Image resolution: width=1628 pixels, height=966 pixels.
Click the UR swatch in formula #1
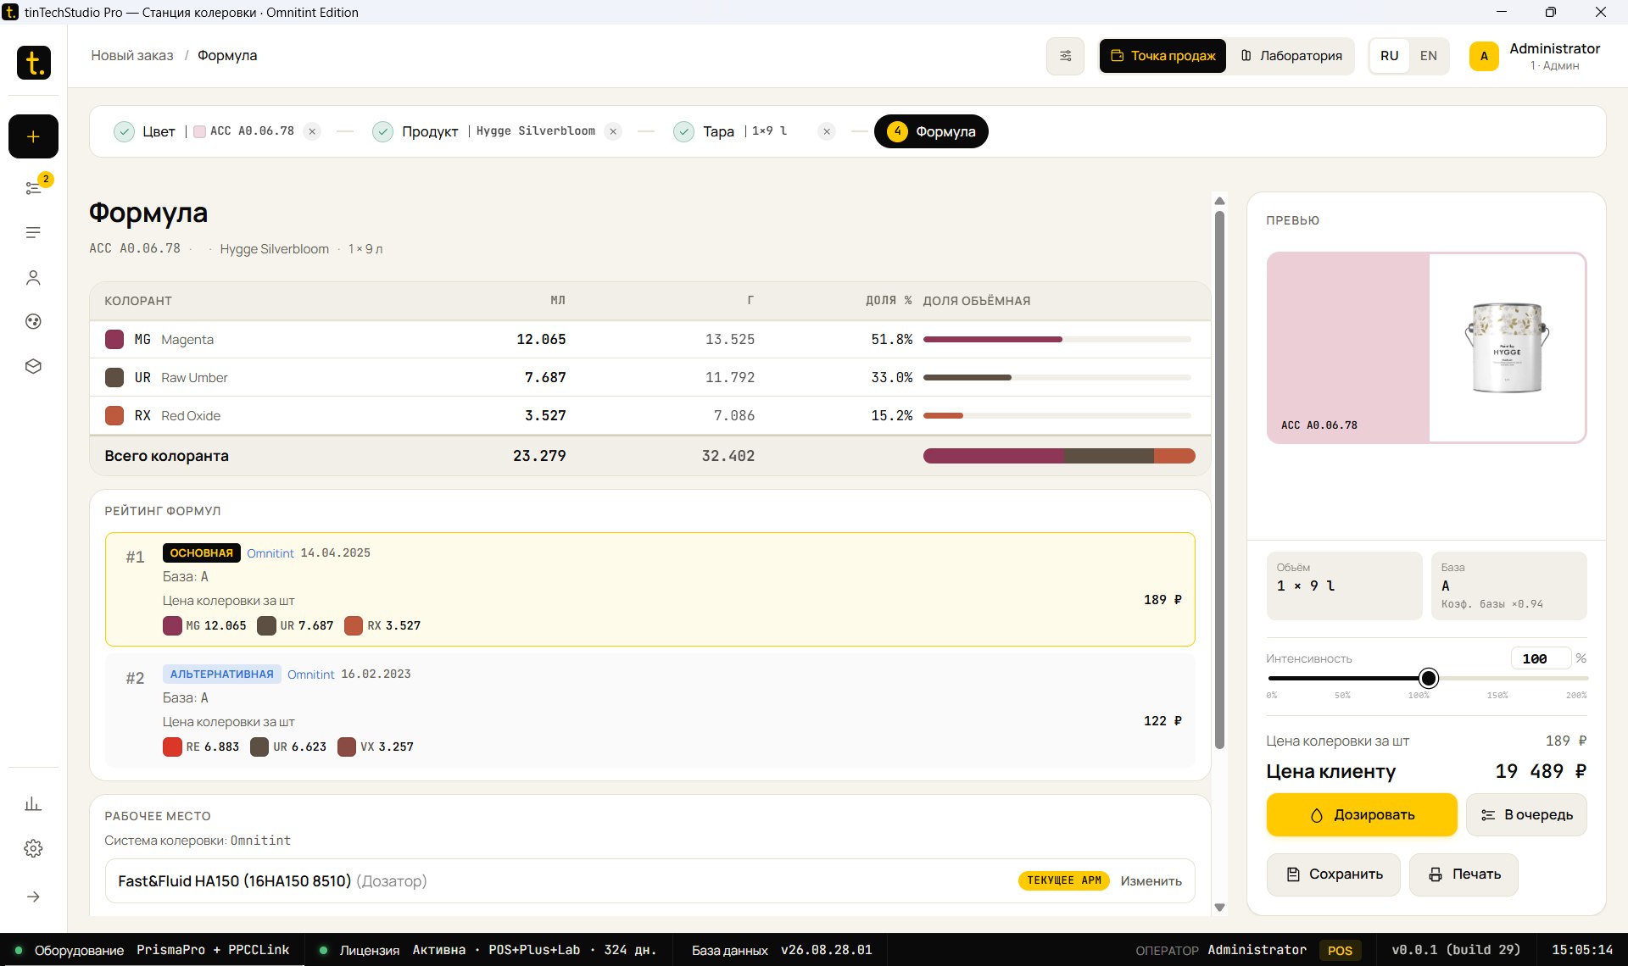[x=266, y=626]
